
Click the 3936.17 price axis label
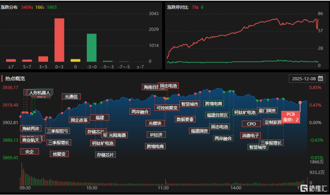click(10, 87)
